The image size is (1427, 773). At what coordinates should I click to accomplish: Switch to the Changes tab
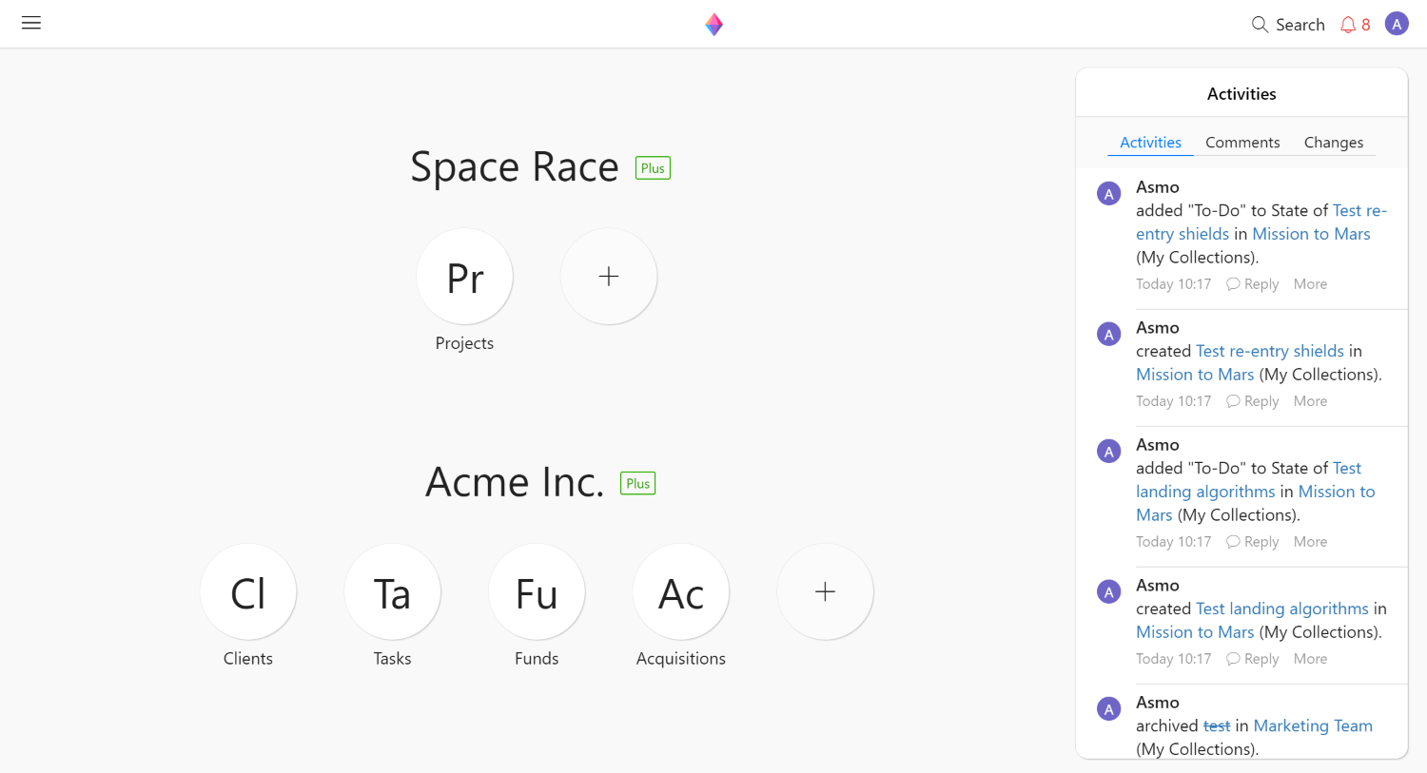coord(1334,142)
